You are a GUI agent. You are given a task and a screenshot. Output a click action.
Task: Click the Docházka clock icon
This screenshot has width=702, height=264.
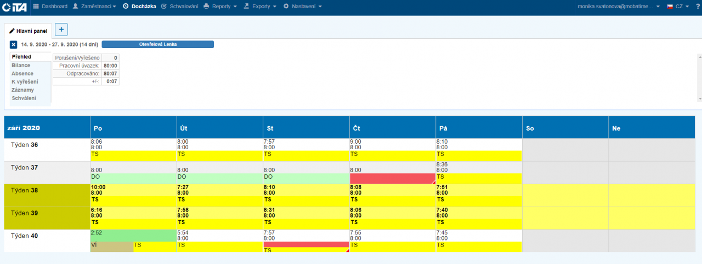(126, 7)
